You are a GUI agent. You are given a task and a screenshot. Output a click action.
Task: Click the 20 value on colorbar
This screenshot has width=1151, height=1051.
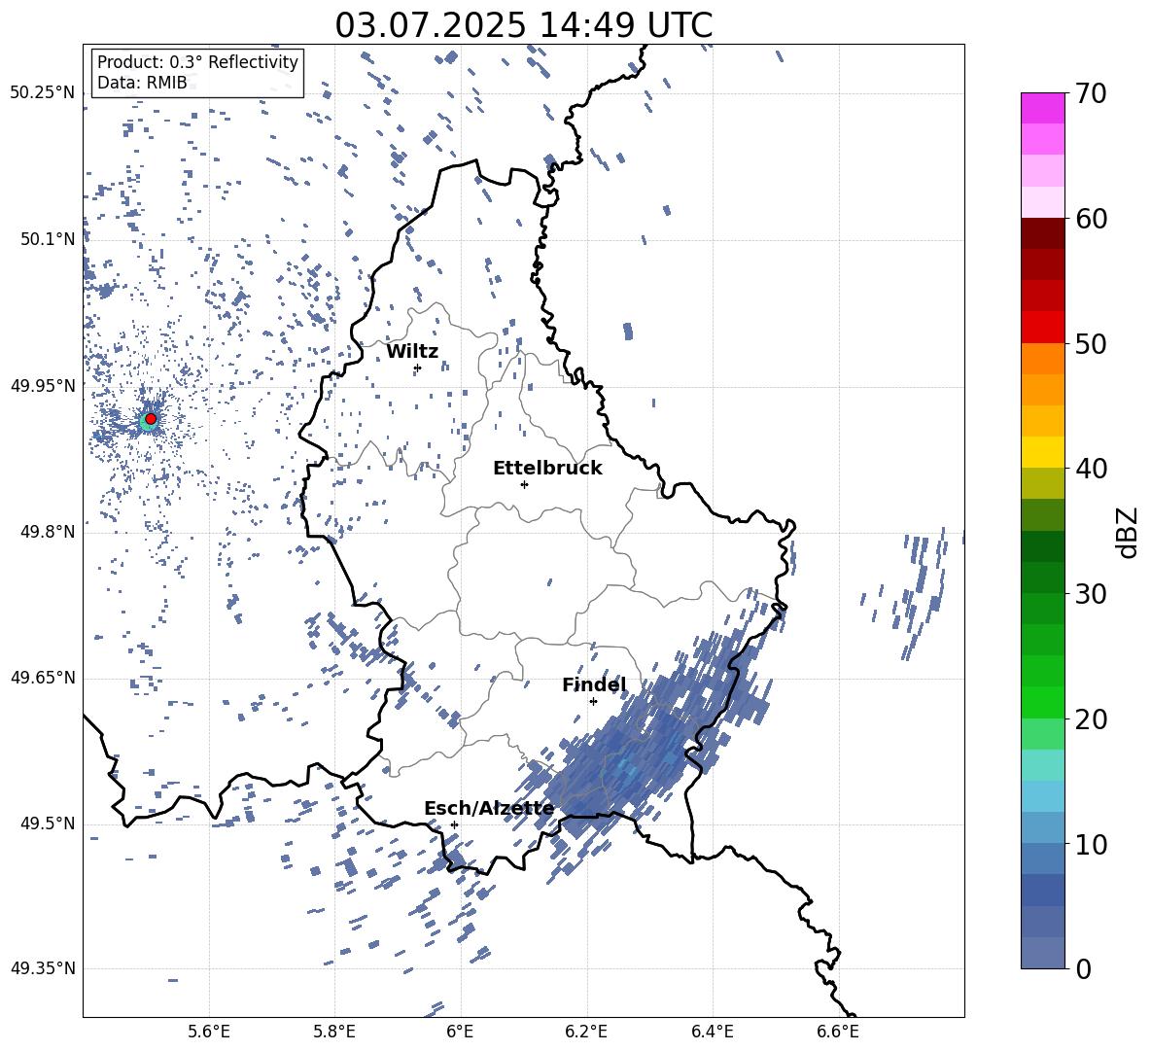click(1091, 719)
